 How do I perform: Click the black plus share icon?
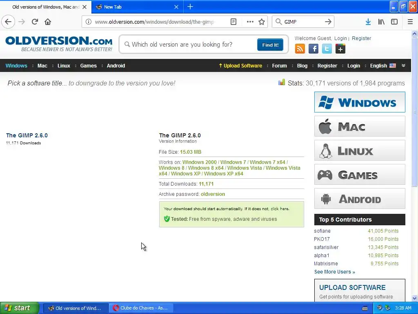coord(340,49)
